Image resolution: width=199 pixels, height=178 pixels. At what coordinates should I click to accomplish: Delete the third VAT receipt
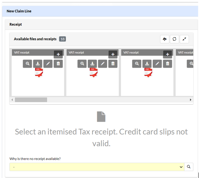167,63
